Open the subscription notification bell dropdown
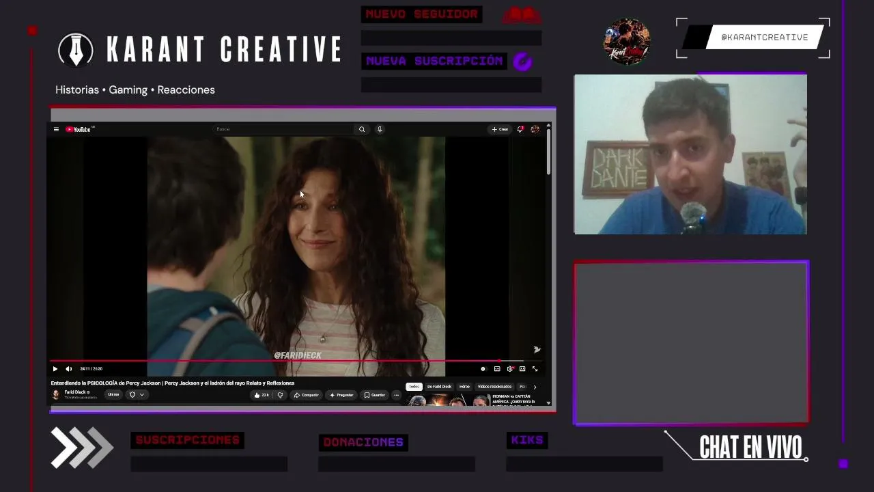Viewport: 874px width, 492px height. pyautogui.click(x=137, y=394)
